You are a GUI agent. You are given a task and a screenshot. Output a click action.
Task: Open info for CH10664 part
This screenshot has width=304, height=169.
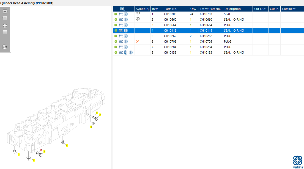126,25
